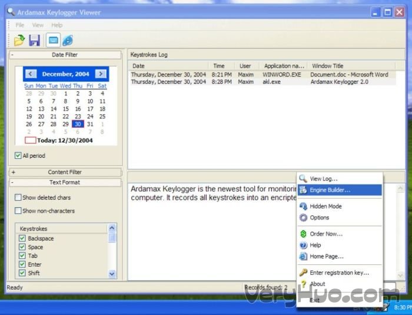Switch to keystrokes log view icon
The image size is (412, 315).
coord(54,40)
